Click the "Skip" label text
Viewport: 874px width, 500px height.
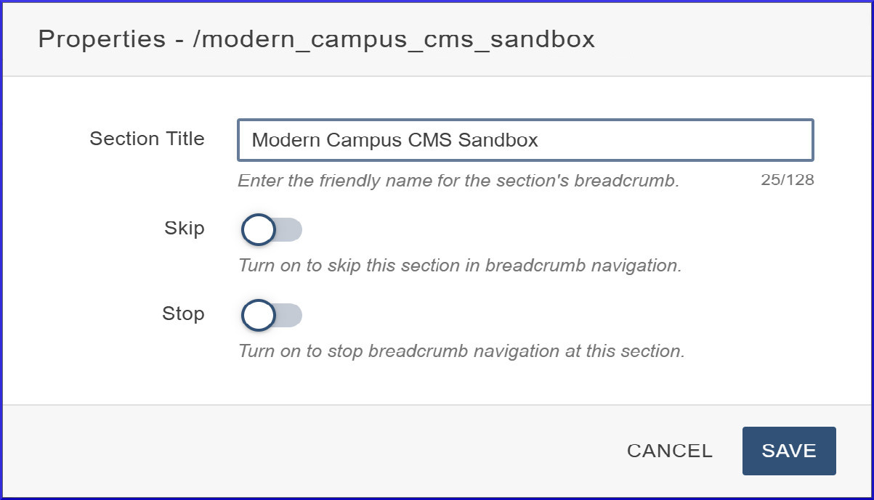click(x=185, y=229)
